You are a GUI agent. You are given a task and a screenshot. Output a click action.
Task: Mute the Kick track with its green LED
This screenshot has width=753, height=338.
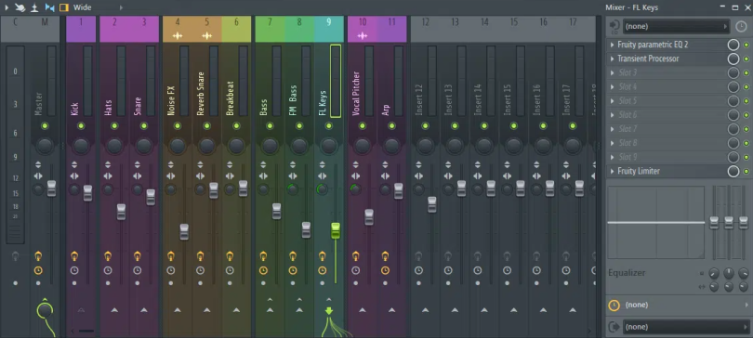(81, 125)
